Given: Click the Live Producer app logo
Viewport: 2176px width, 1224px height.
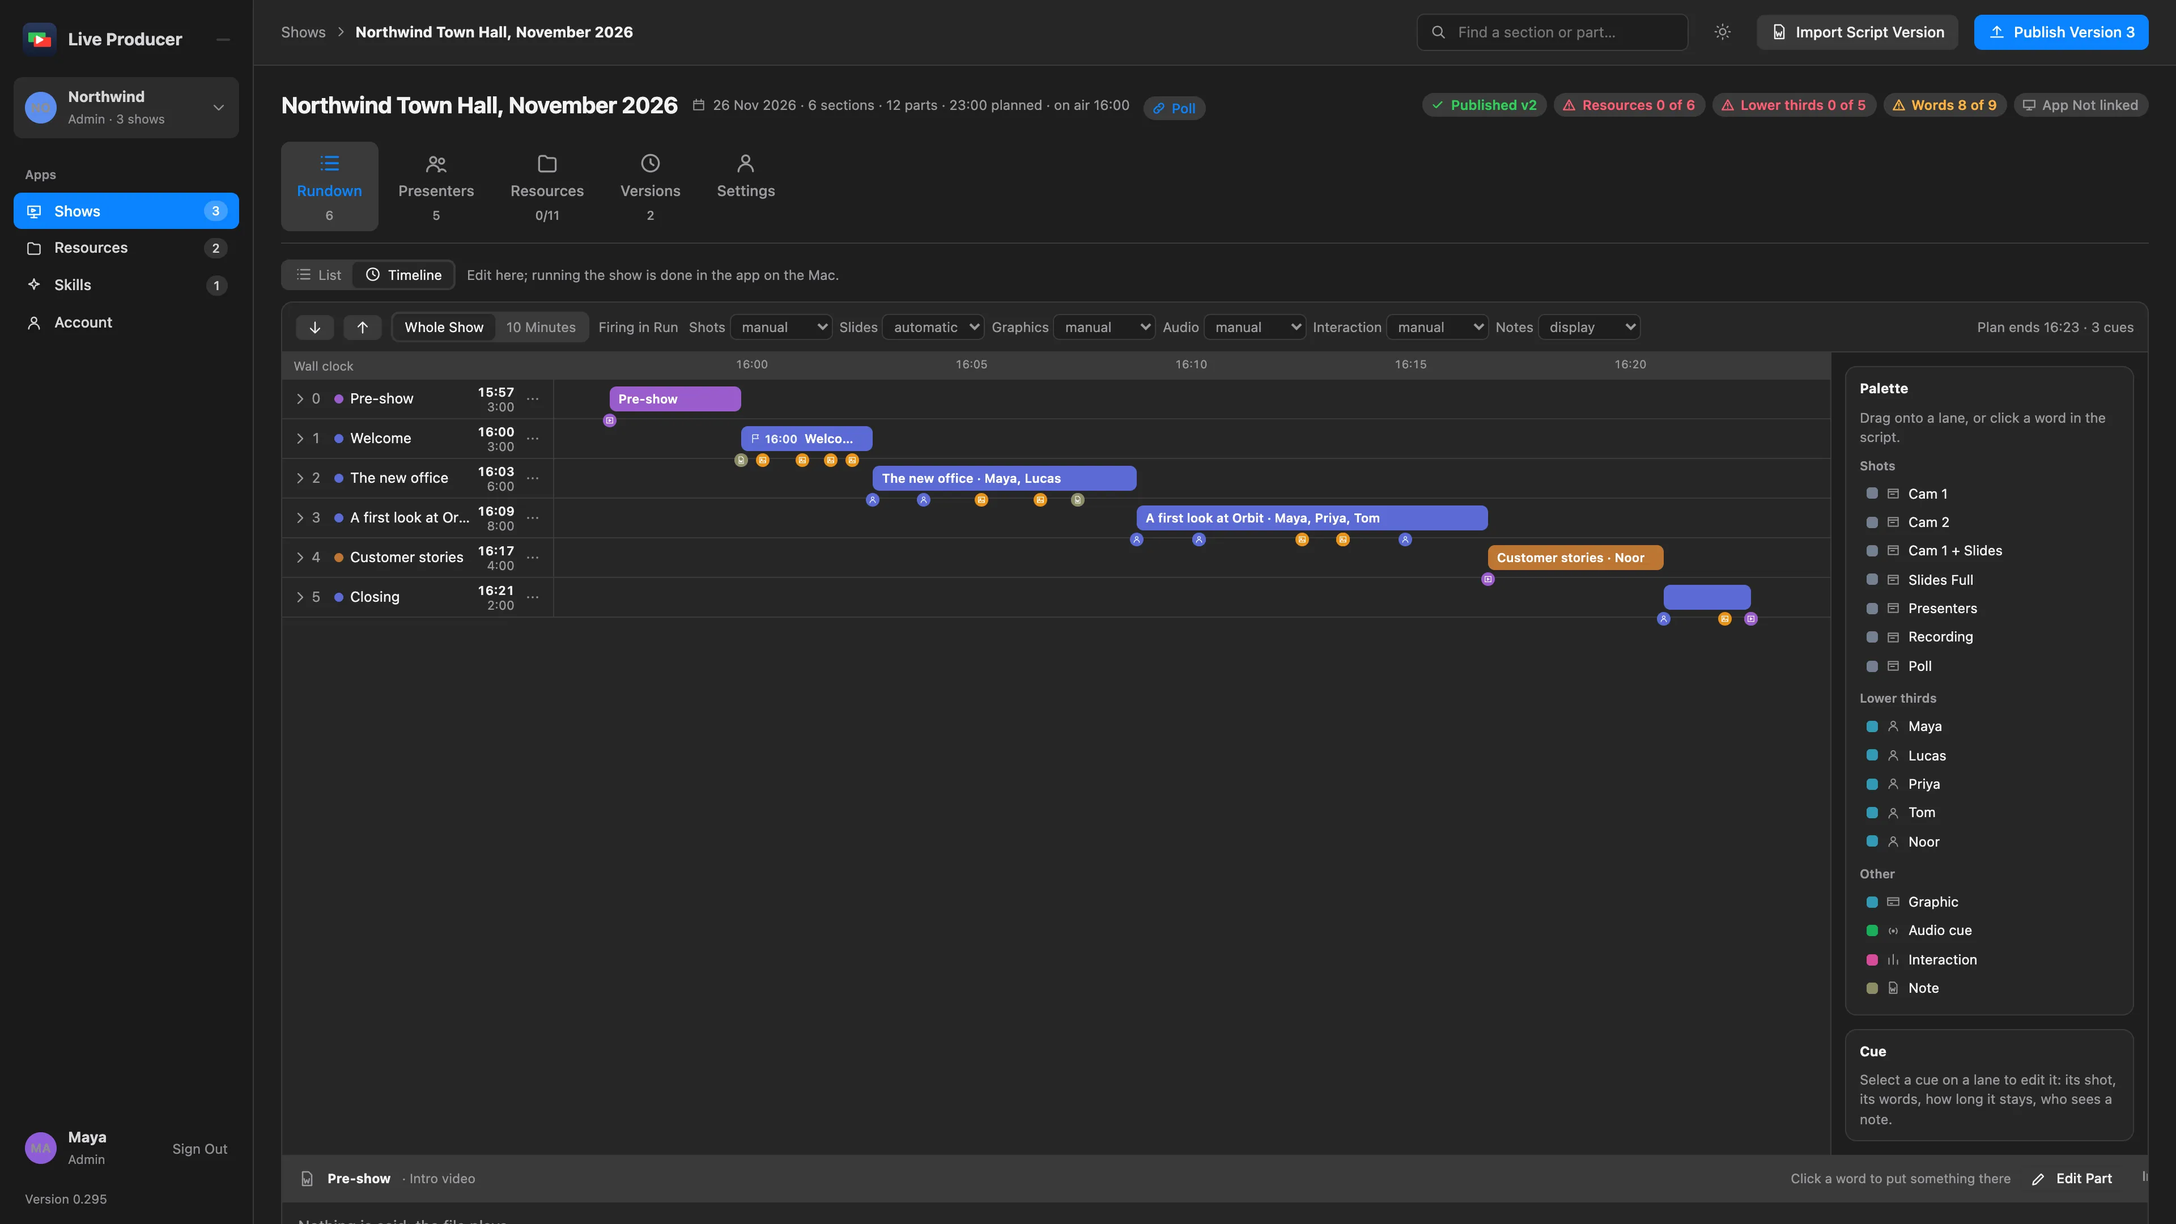Looking at the screenshot, I should (x=39, y=39).
